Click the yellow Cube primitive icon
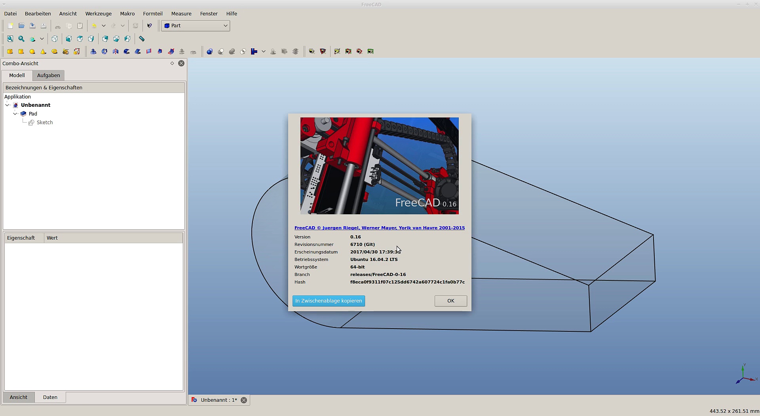760x416 pixels. coord(10,51)
